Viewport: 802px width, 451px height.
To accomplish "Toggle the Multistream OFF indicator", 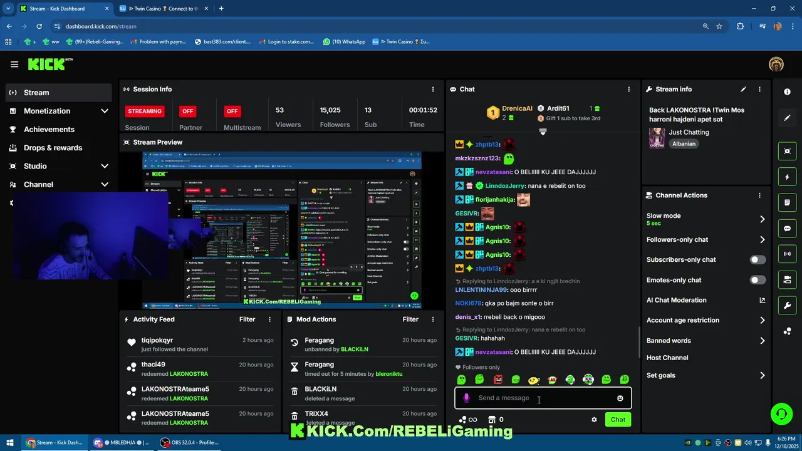I will [232, 111].
